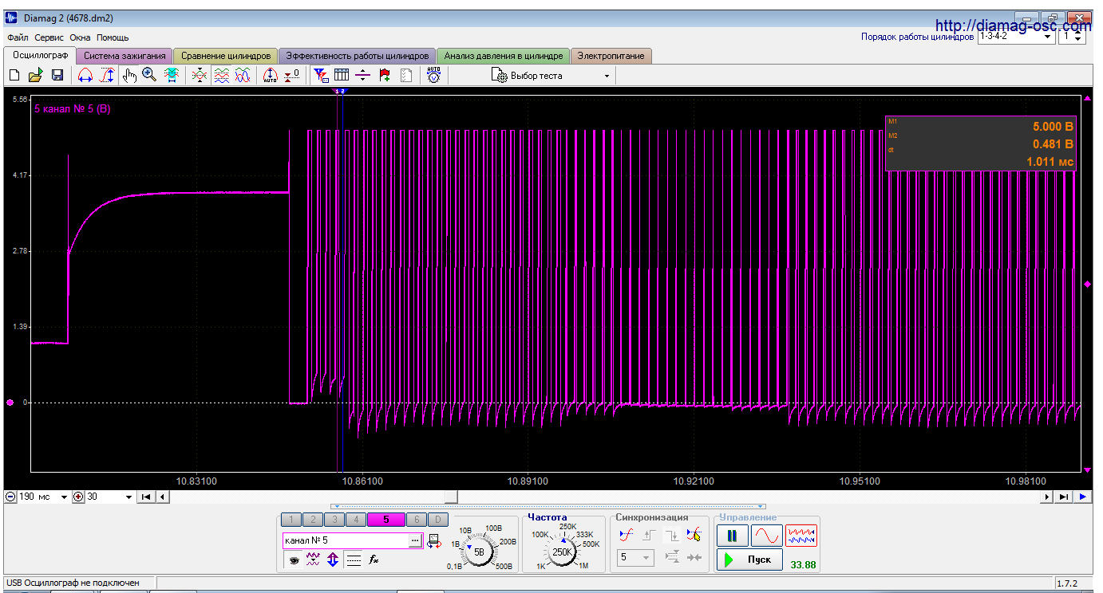Viewport: 1103px width, 593px height.
Task: Toggle the grid table icon
Action: 342,75
